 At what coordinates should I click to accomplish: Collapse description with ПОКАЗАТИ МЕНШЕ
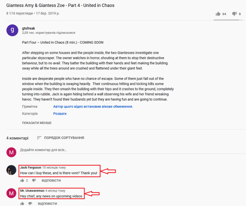pos(37,123)
